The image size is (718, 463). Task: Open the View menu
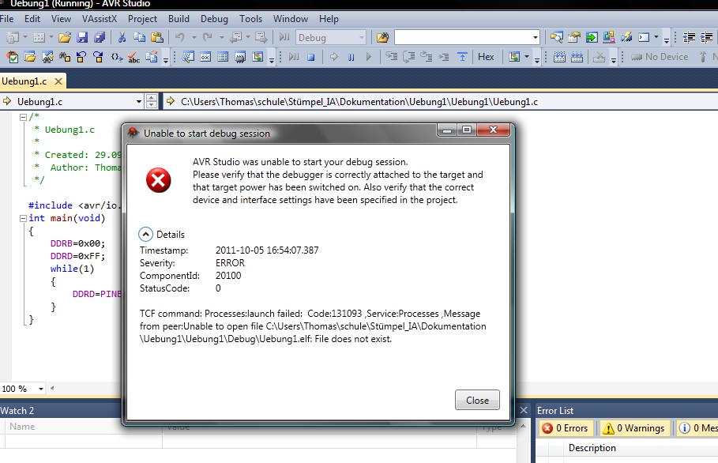point(61,19)
